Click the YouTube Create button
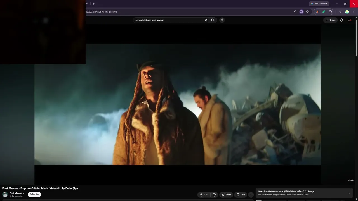The image size is (358, 201). tap(330, 20)
